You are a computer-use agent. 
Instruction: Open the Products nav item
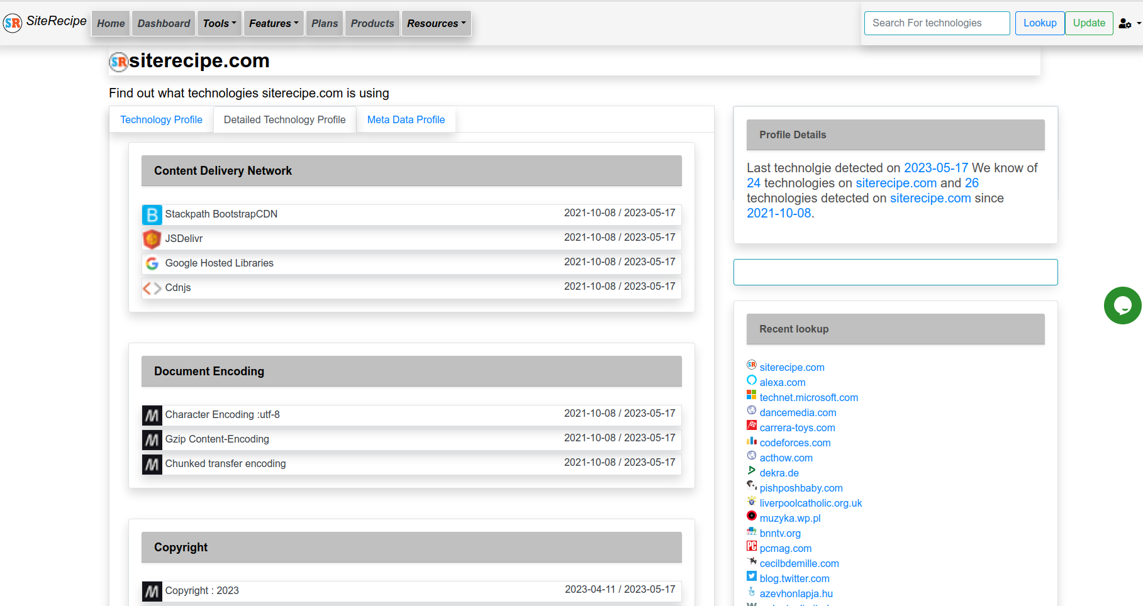tap(372, 23)
